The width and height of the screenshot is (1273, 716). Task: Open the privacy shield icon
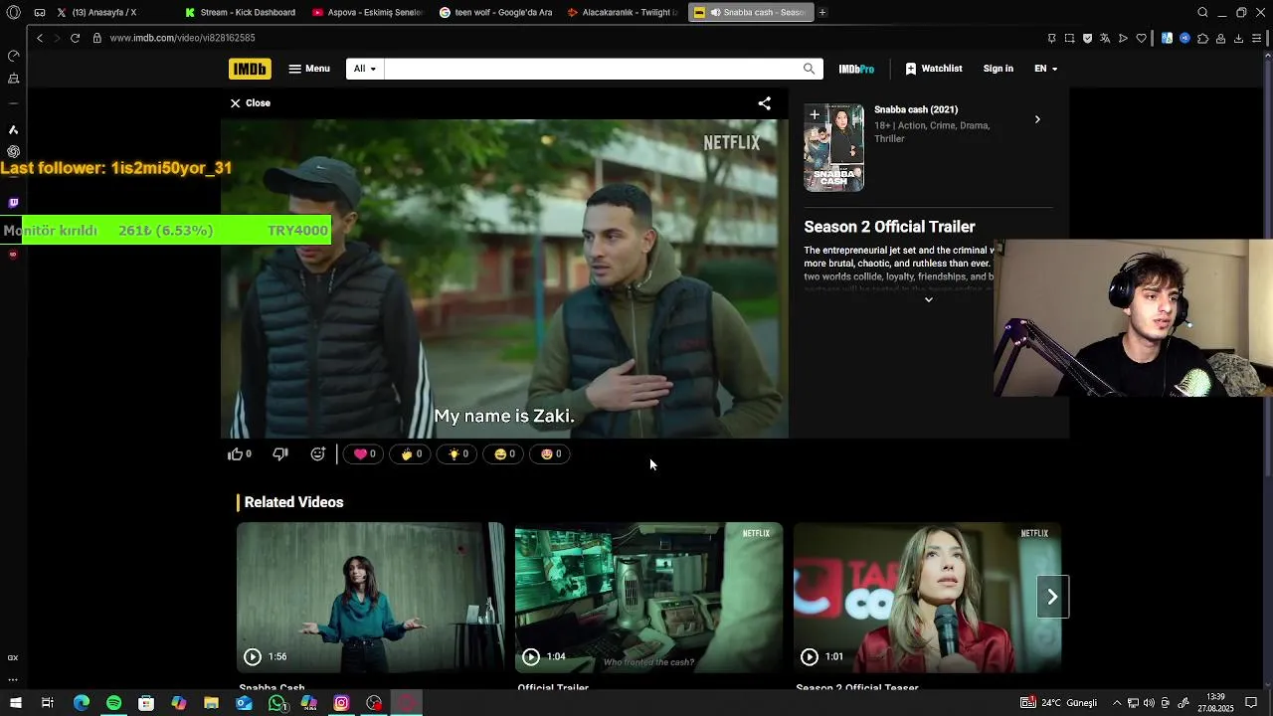click(1087, 38)
